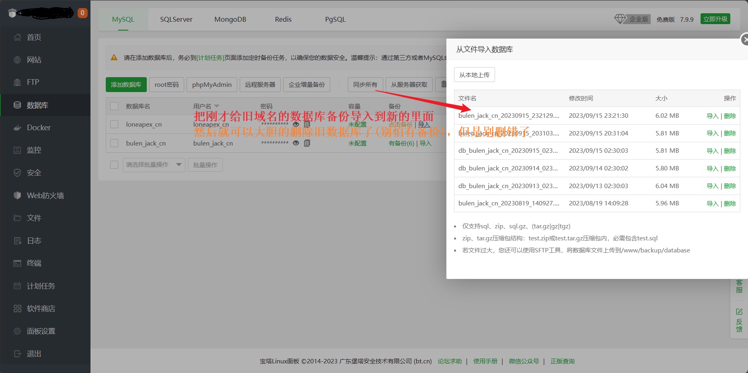Viewport: 748px width, 373px height.
Task: Open the Terminal icon in sidebar
Action: pos(17,263)
